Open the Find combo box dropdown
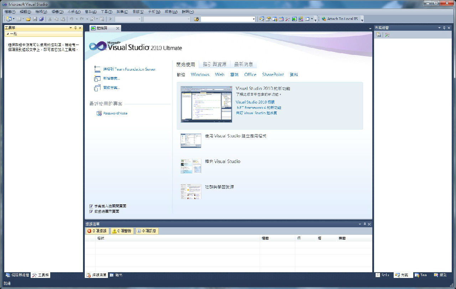 pos(254,19)
